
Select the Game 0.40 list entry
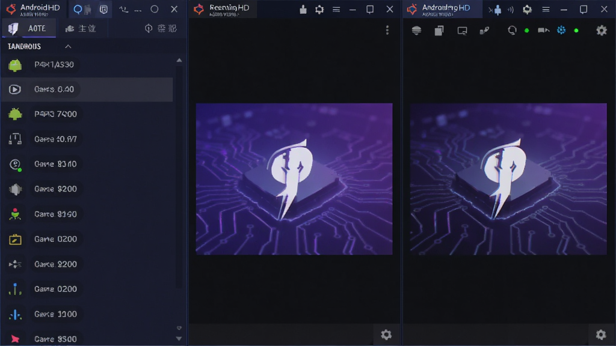click(x=87, y=90)
